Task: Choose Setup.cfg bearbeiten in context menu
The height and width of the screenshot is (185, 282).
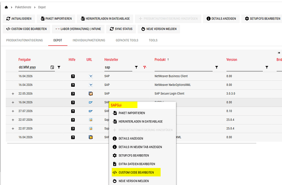Action: (x=142, y=156)
